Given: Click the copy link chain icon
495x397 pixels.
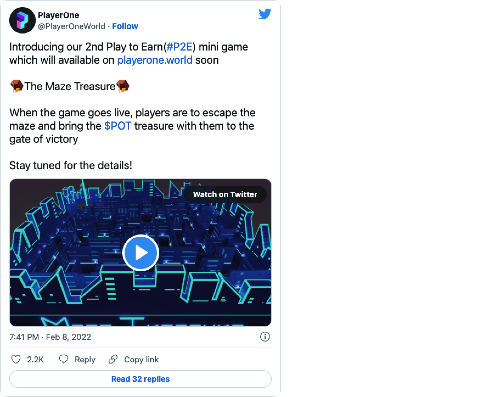Looking at the screenshot, I should click(x=113, y=359).
